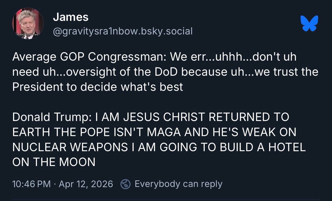The height and width of the screenshot is (201, 332).
Task: Click the word EARTH in the post
Action: [29, 132]
